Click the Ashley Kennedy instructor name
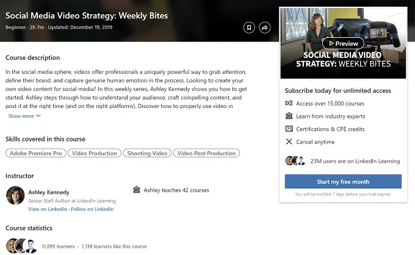This screenshot has width=415, height=255. pyautogui.click(x=49, y=192)
